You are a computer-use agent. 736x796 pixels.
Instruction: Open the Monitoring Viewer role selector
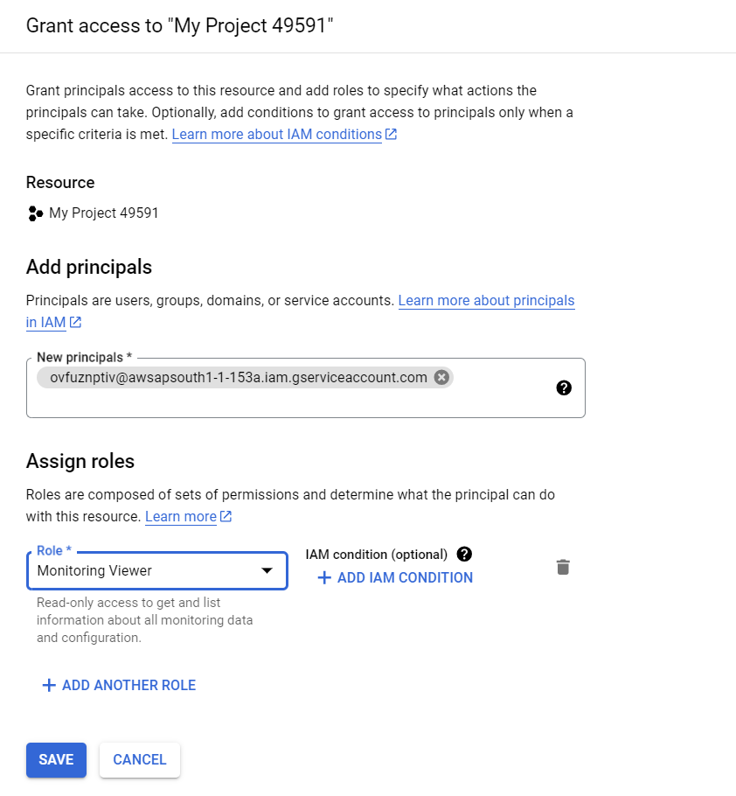click(157, 570)
